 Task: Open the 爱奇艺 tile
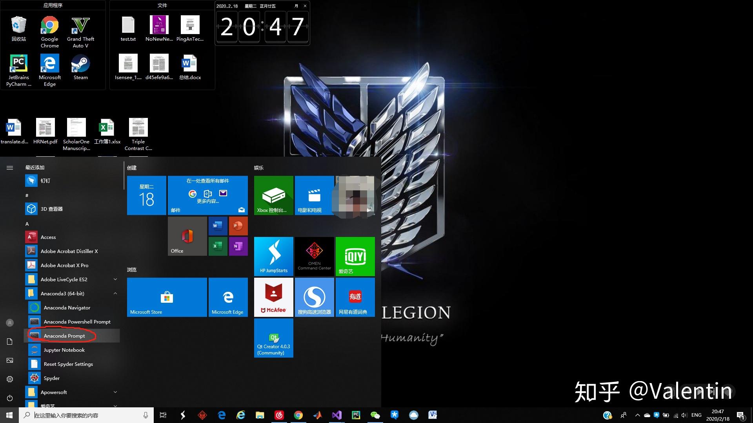355,257
